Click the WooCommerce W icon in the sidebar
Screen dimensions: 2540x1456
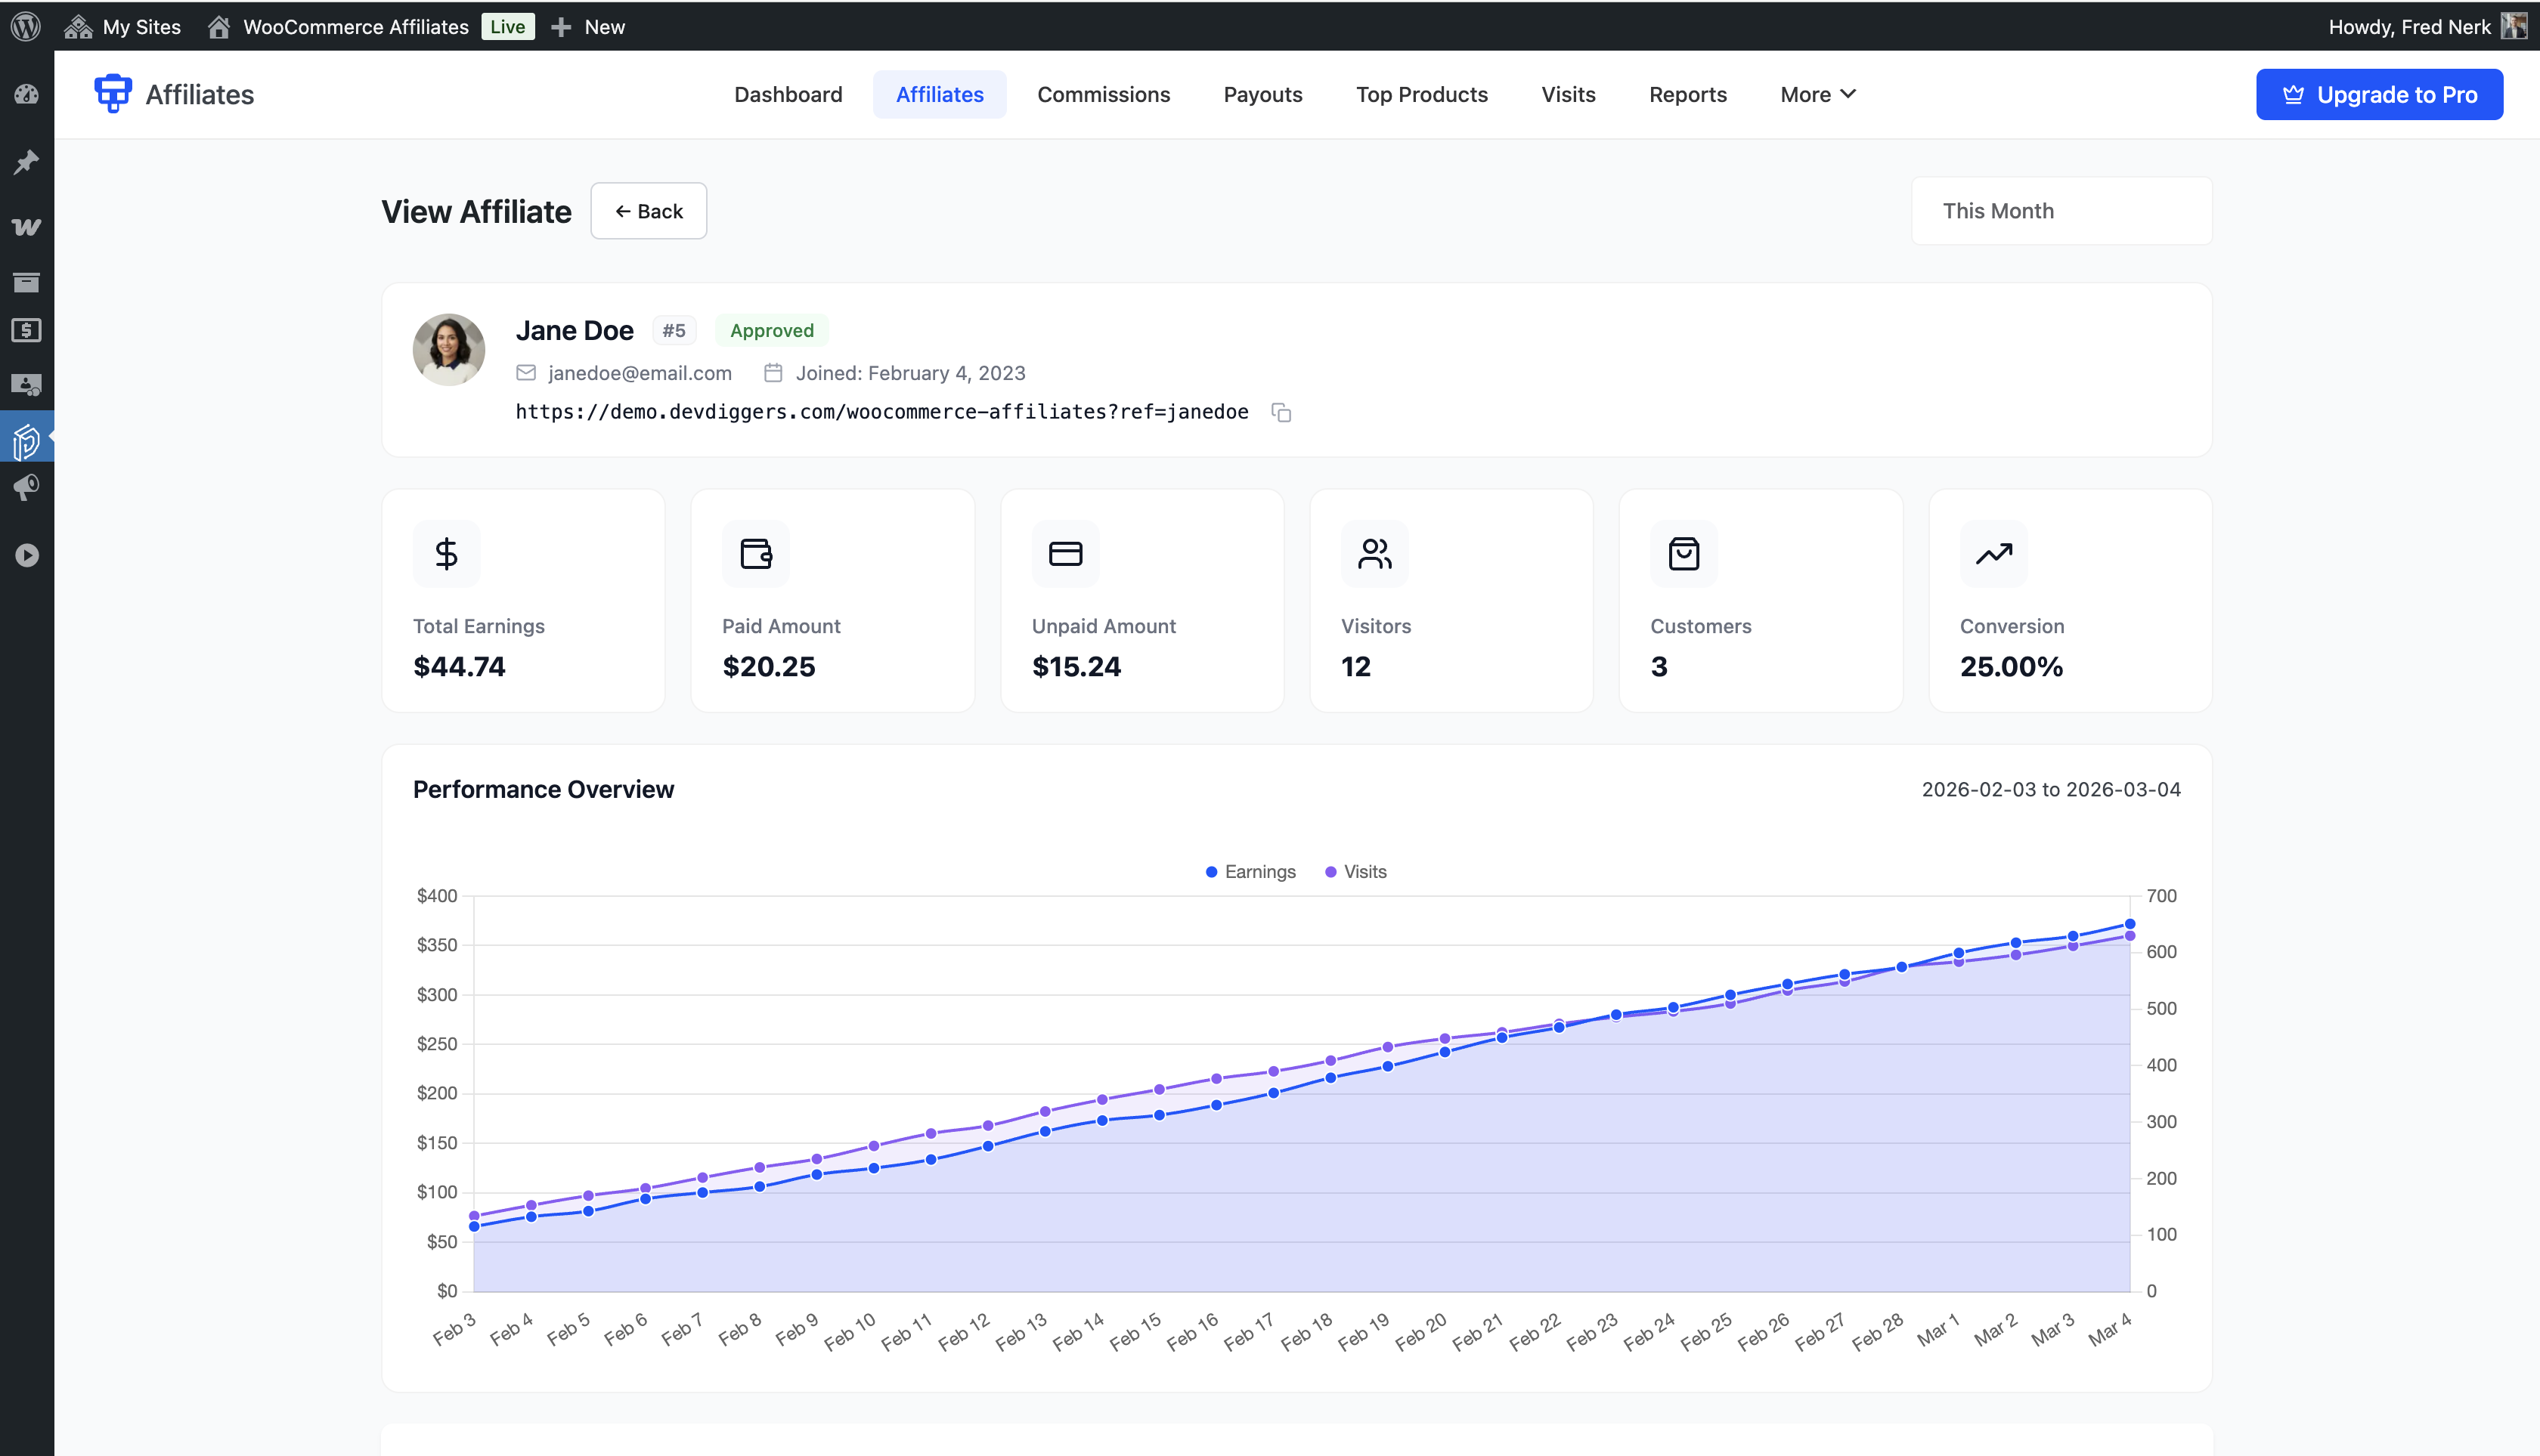tap(27, 227)
